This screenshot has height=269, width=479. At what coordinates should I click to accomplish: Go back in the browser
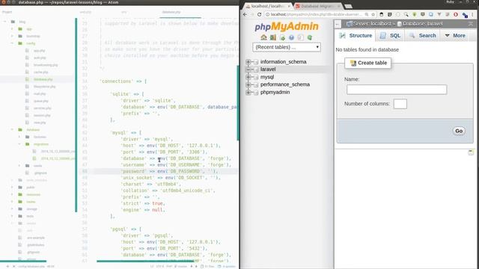(x=245, y=14)
